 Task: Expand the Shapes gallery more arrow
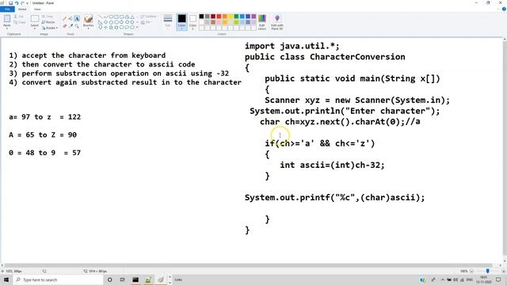tap(137, 28)
